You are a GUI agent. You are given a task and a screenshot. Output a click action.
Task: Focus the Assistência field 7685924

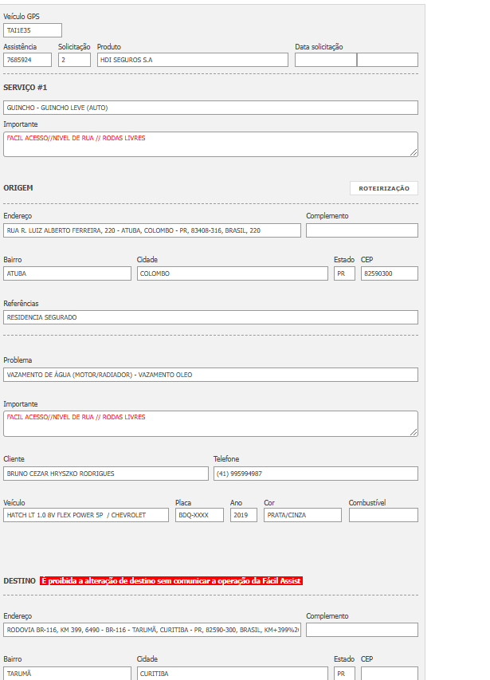27,60
